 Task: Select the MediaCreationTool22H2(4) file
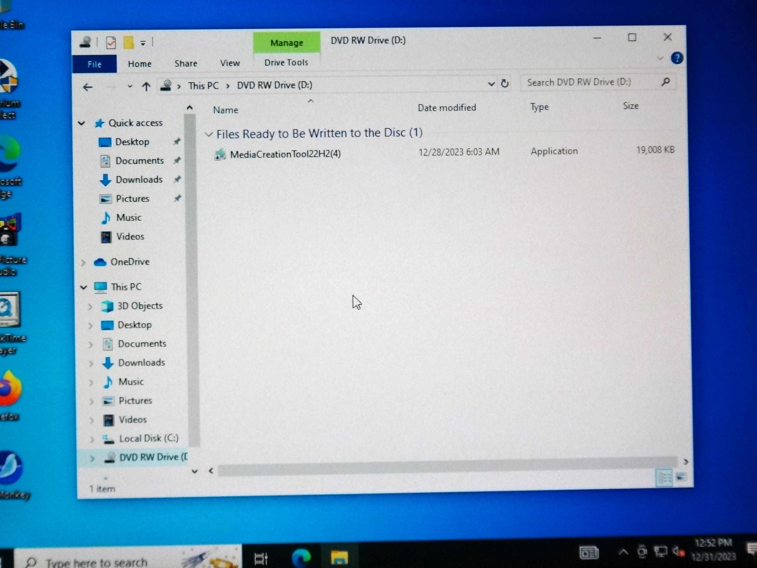285,154
